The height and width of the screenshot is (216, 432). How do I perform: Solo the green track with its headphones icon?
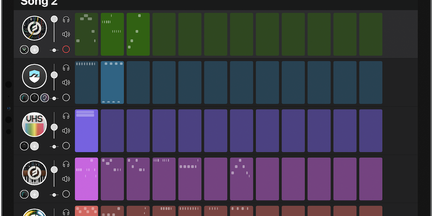tap(66, 19)
